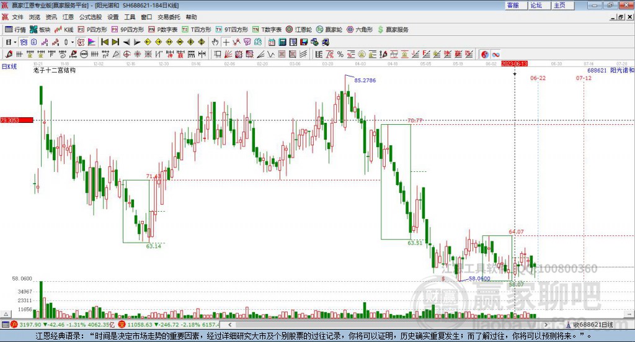
Task: Toggle the rainbow flag indicator button
Action: coord(92,42)
